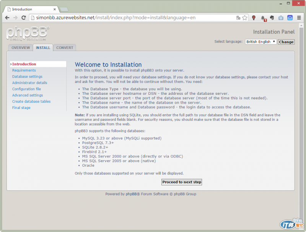The height and width of the screenshot is (232, 306).
Task: Click the red map pin extension icon
Action: pyautogui.click(x=254, y=18)
